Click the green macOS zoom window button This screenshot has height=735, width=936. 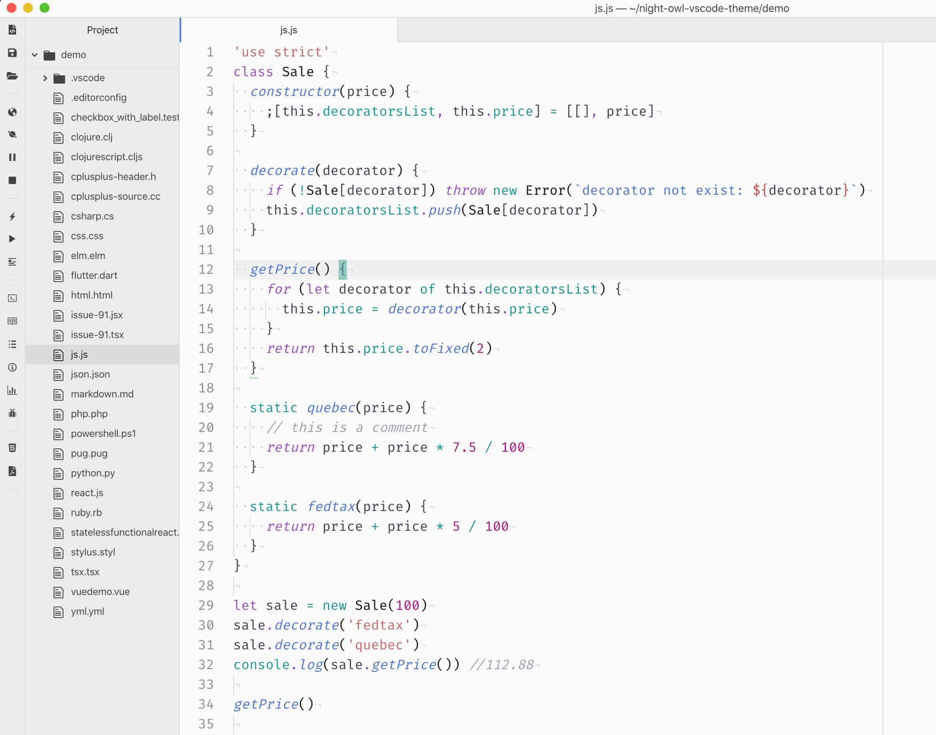tap(44, 8)
